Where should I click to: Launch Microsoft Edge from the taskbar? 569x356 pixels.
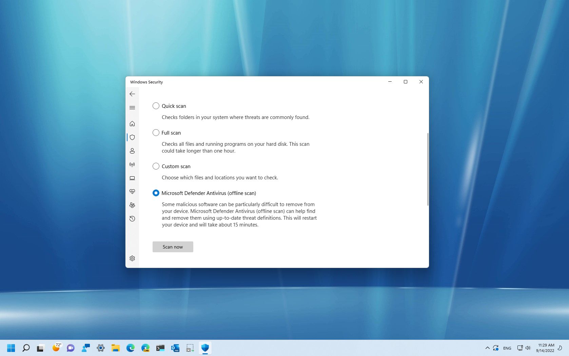[130, 348]
